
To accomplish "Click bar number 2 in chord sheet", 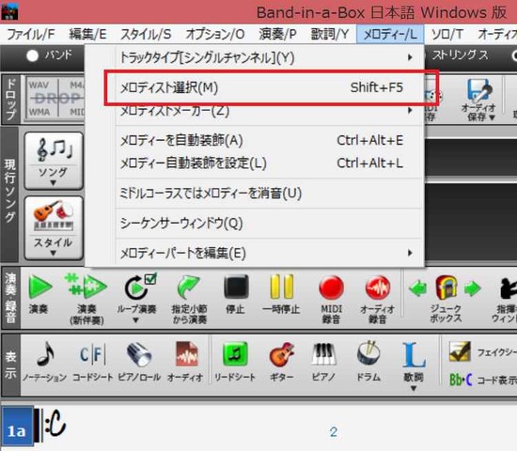I will click(x=334, y=432).
